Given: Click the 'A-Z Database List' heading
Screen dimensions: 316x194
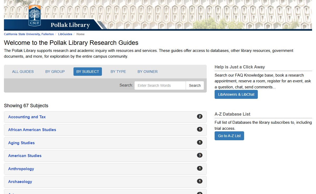Looking at the screenshot, I should tap(232, 114).
